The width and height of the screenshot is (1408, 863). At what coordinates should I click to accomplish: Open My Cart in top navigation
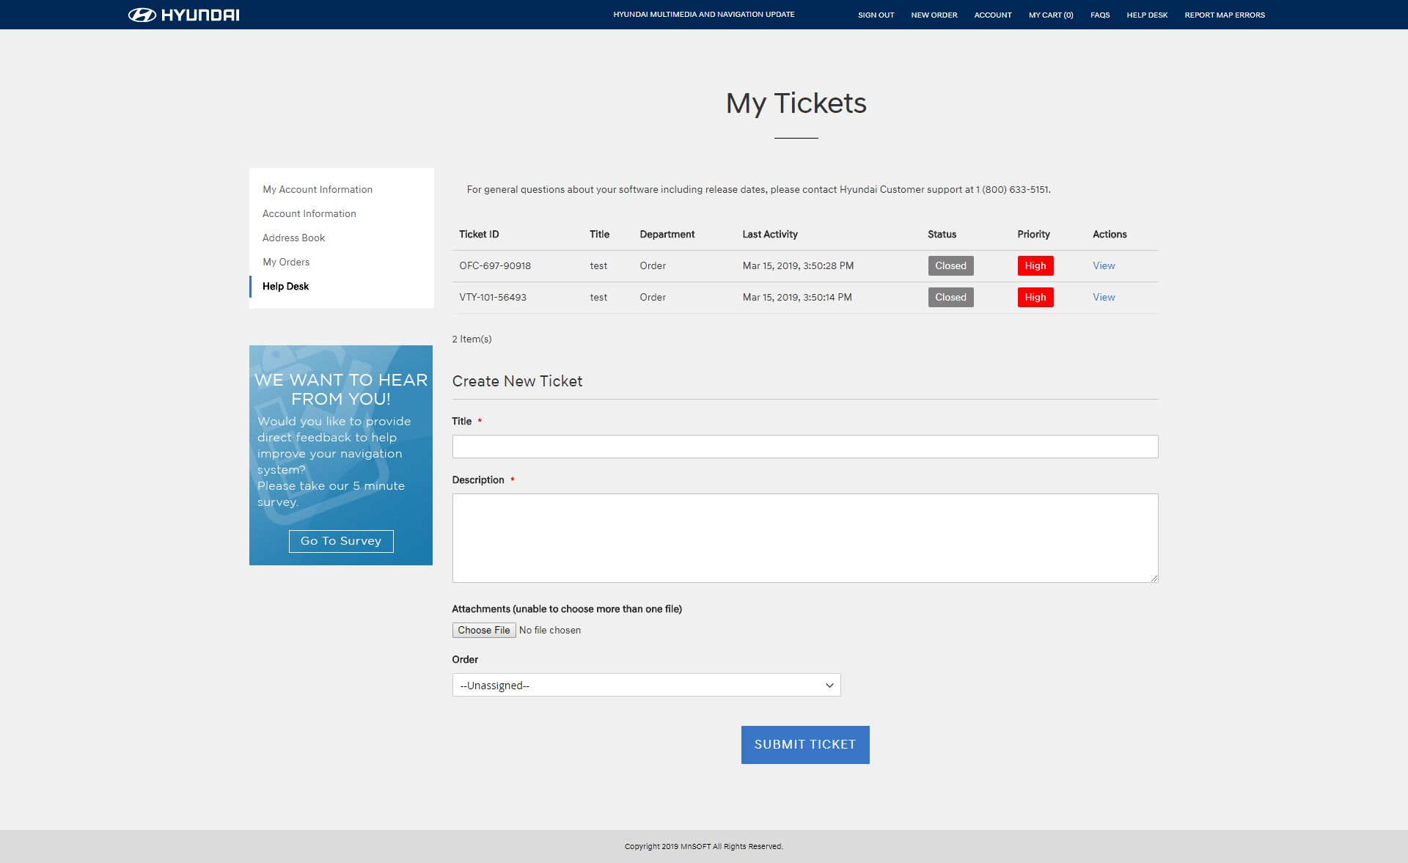click(x=1050, y=15)
